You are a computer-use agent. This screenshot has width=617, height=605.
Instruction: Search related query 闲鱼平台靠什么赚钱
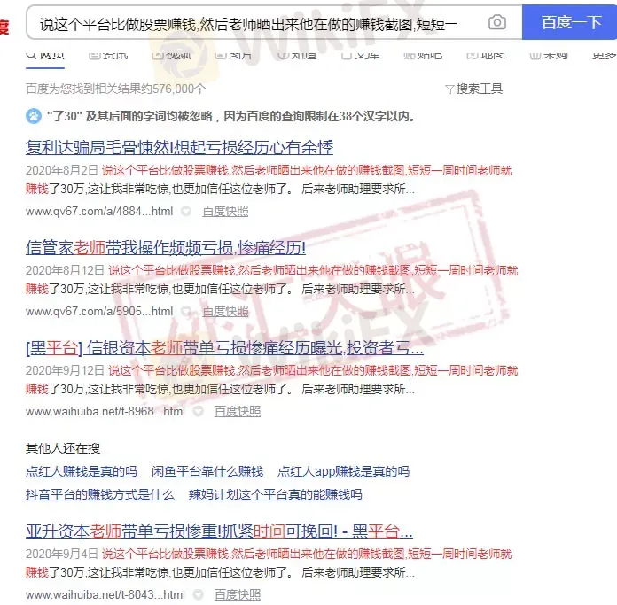[x=207, y=471]
